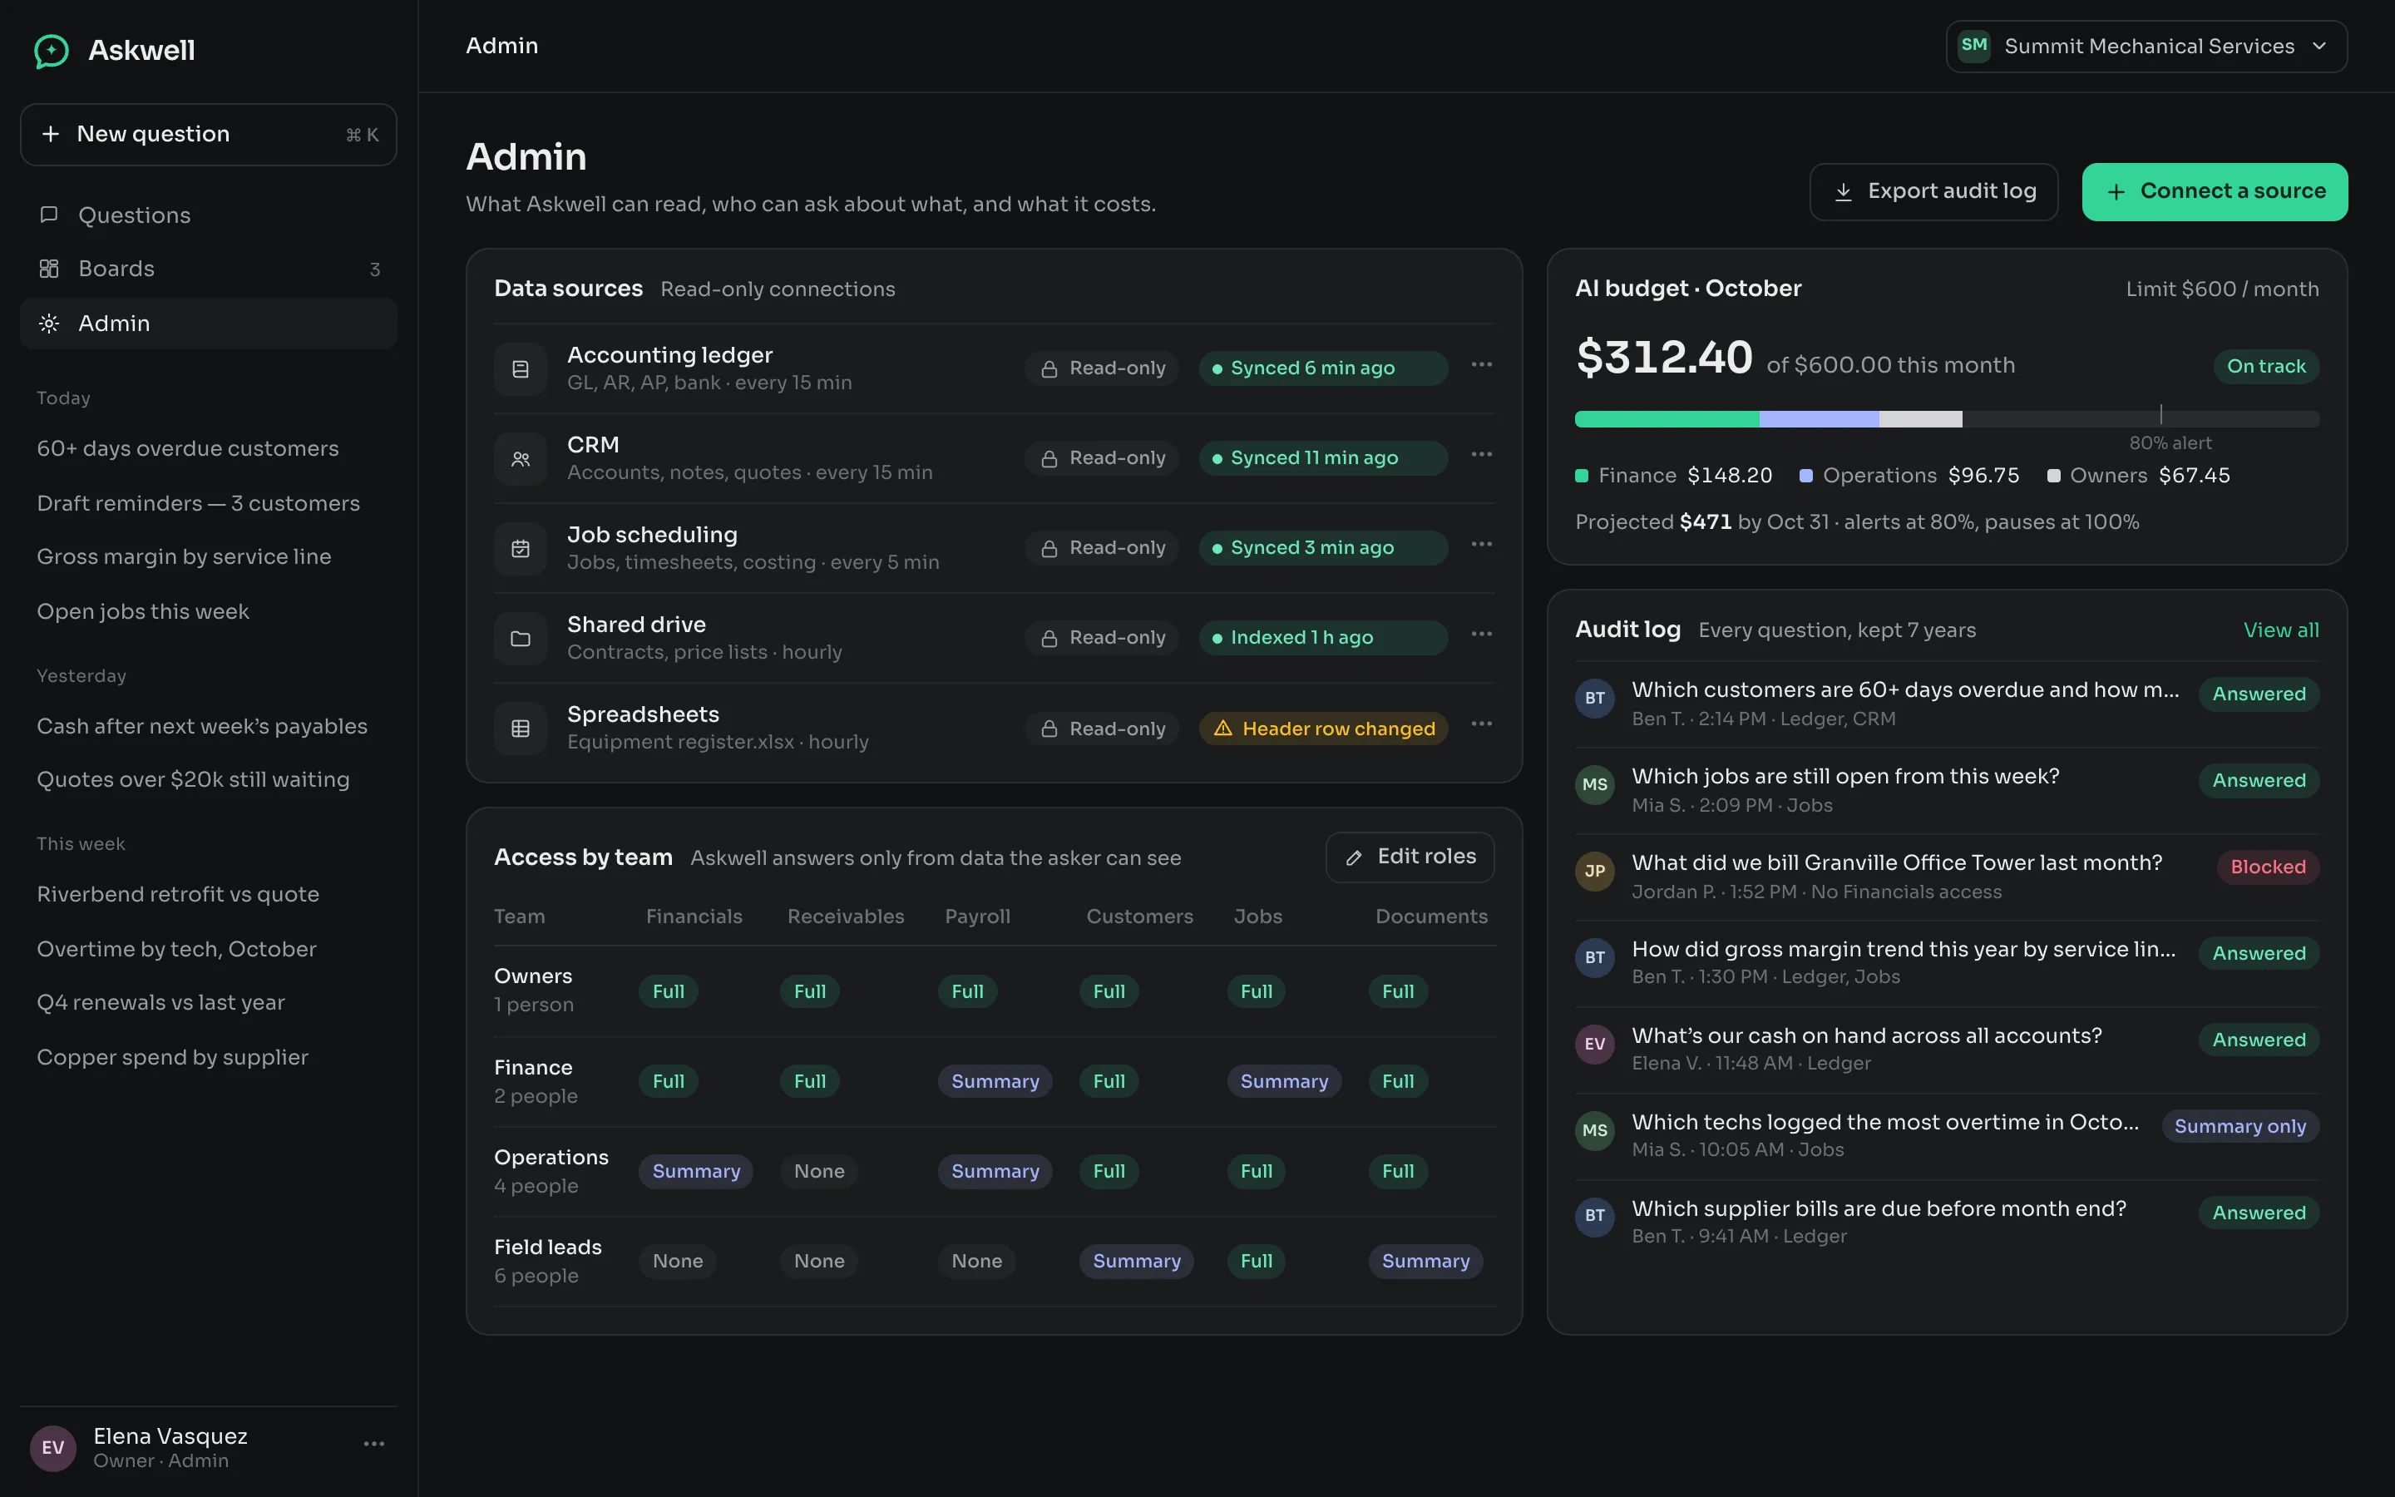Click Export audit log button
The image size is (2395, 1497).
tap(1933, 192)
